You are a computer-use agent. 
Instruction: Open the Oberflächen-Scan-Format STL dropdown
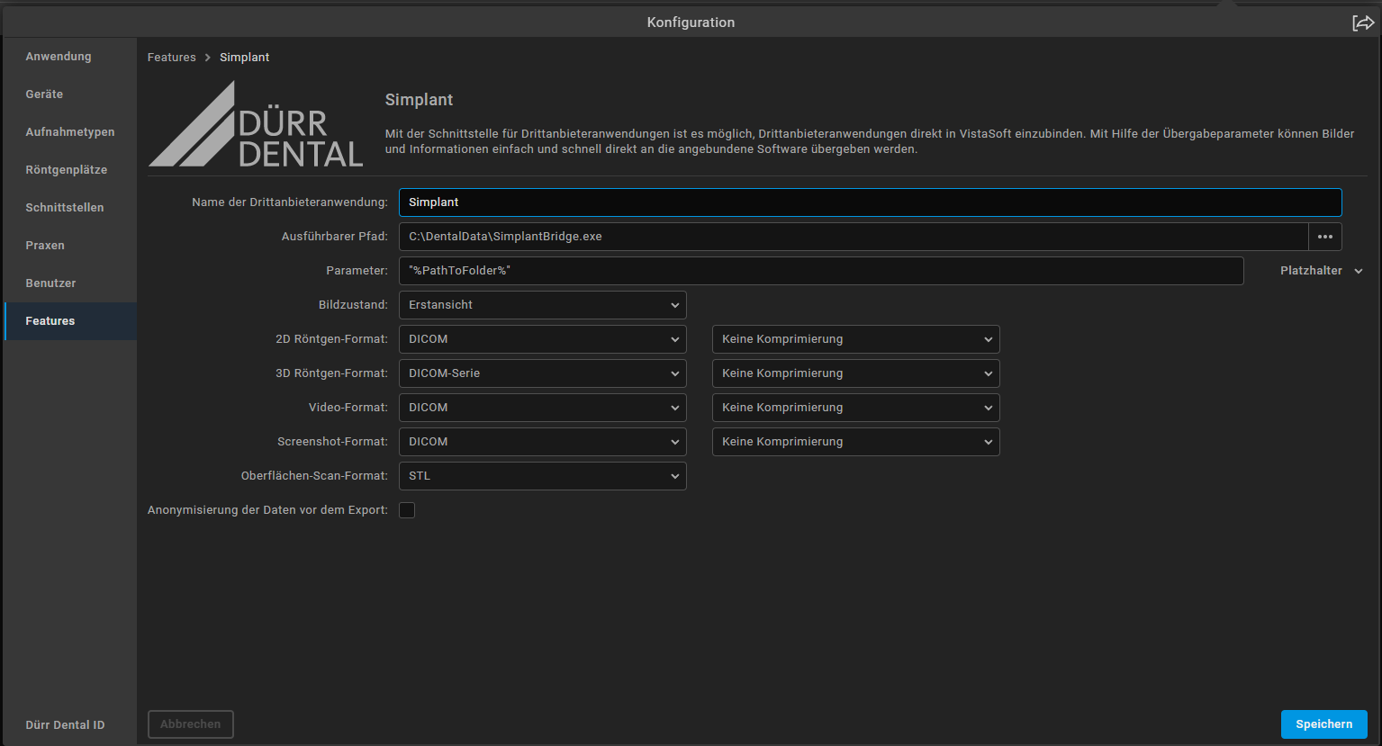tap(542, 476)
